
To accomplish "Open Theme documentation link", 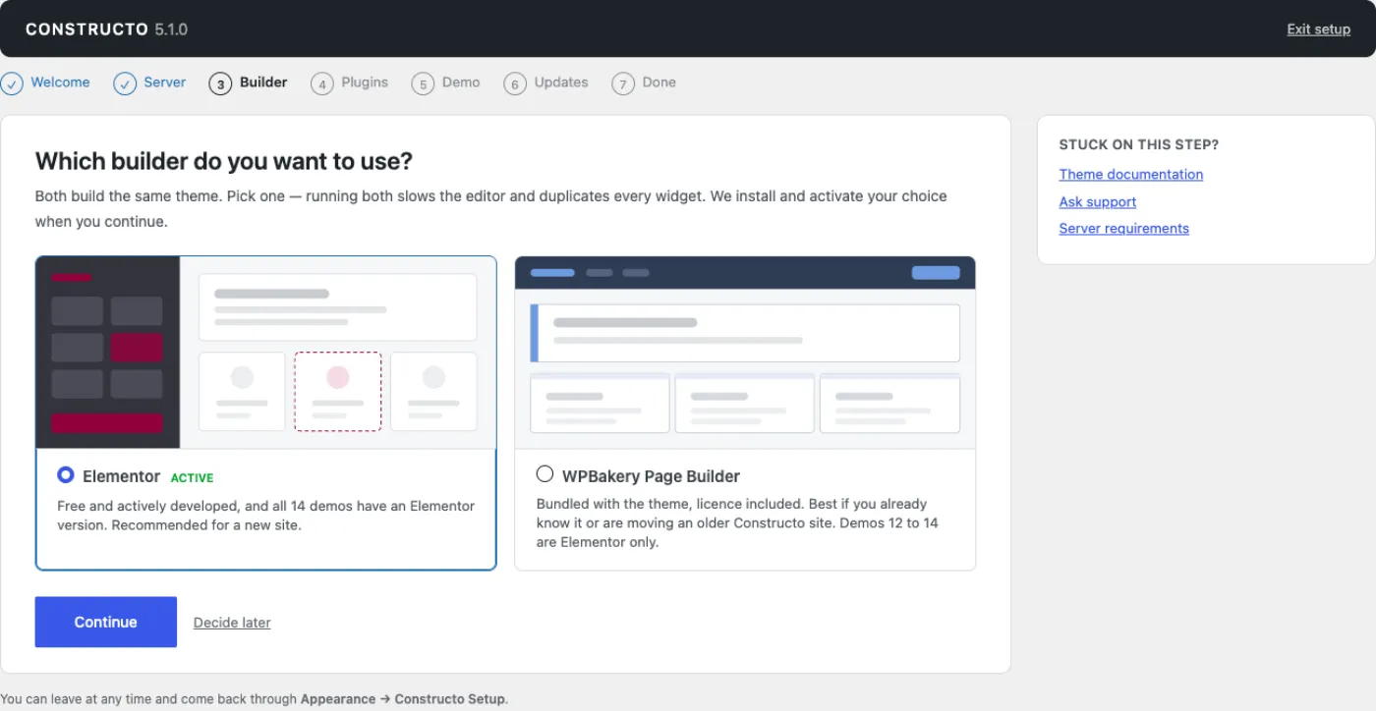I will point(1131,174).
